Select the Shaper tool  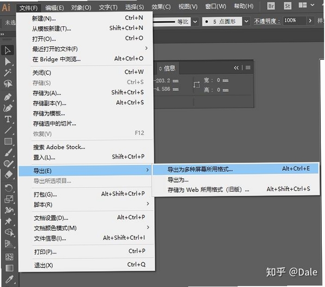point(8,164)
